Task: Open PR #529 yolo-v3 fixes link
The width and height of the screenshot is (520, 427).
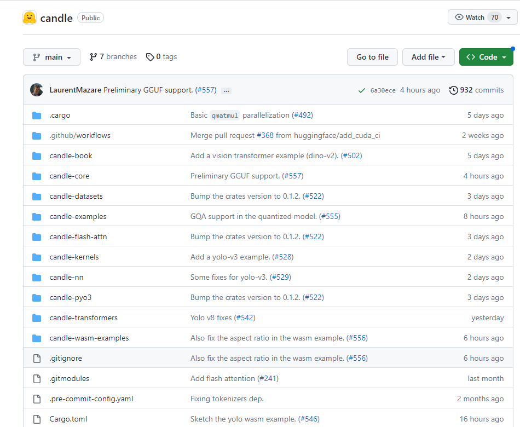Action: [281, 277]
